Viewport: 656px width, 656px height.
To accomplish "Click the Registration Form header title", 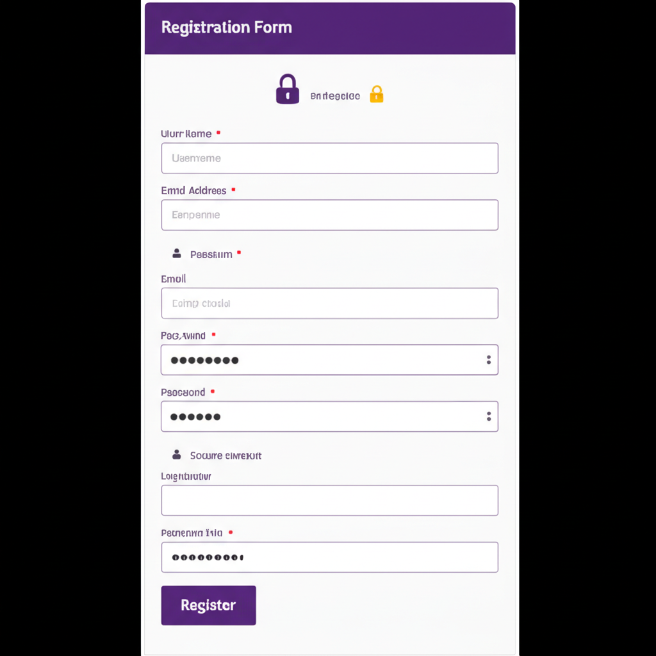I will (x=227, y=28).
